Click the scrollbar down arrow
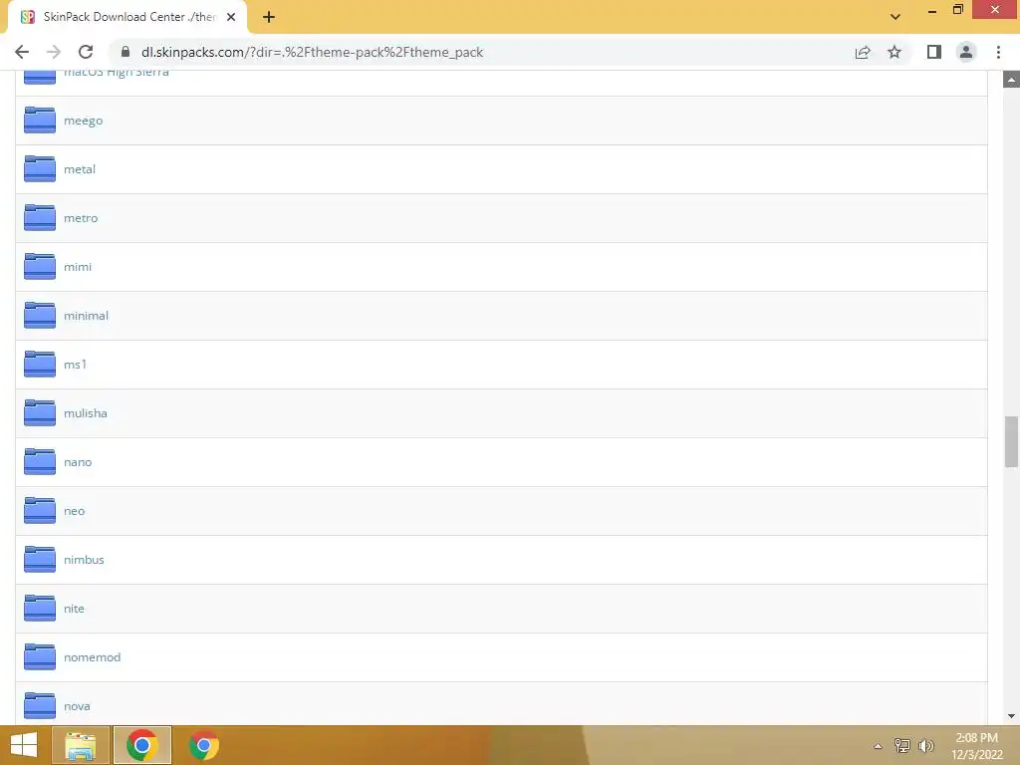 1011,716
